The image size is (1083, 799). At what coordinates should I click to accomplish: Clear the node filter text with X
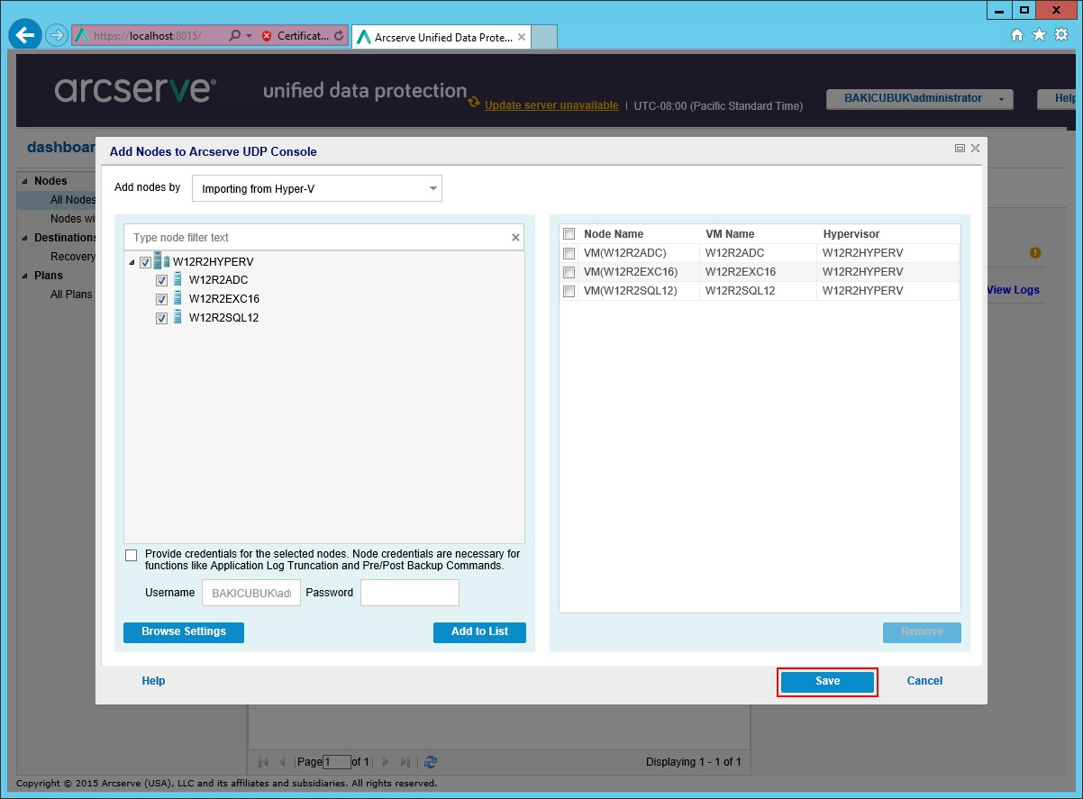[515, 238]
